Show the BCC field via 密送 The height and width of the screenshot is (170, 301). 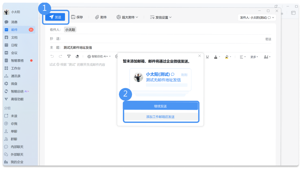[267, 39]
